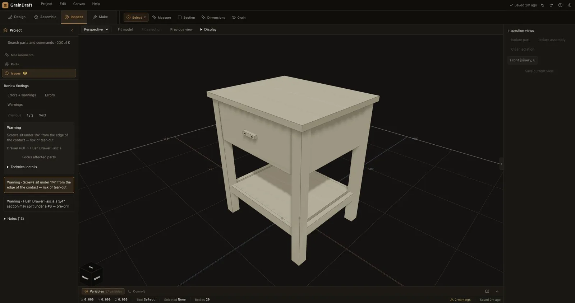Open the Select tool dropdown
The height and width of the screenshot is (303, 575).
click(136, 17)
